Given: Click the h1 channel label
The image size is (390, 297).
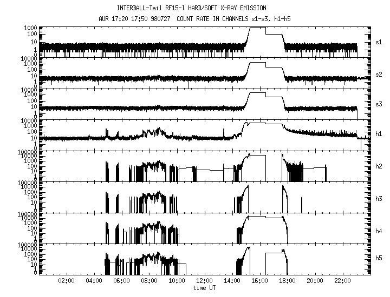Looking at the screenshot, I should tap(379, 134).
